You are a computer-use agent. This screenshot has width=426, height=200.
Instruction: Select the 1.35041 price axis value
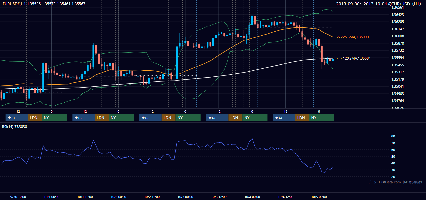click(x=397, y=86)
